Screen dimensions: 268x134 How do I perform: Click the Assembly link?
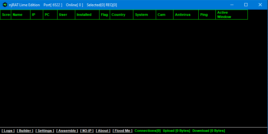coord(67,131)
